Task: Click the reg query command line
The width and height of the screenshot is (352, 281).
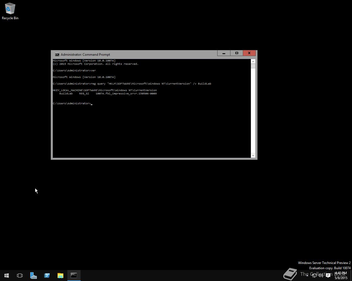Action: coord(132,84)
